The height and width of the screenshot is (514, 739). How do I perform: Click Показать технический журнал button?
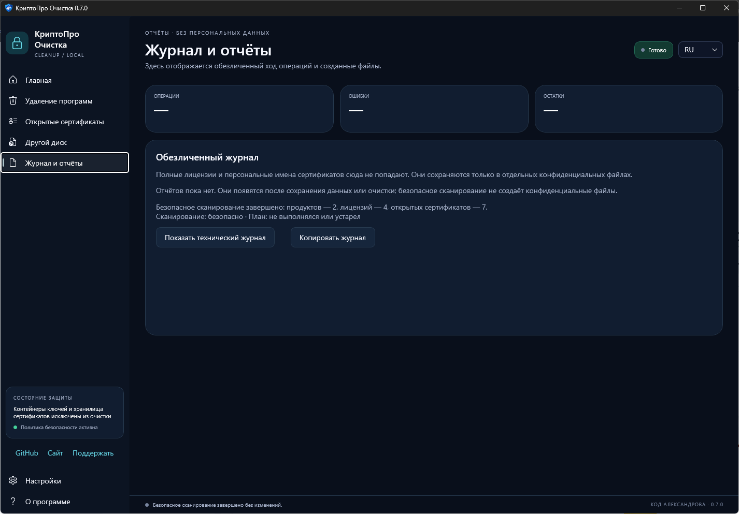pyautogui.click(x=215, y=238)
